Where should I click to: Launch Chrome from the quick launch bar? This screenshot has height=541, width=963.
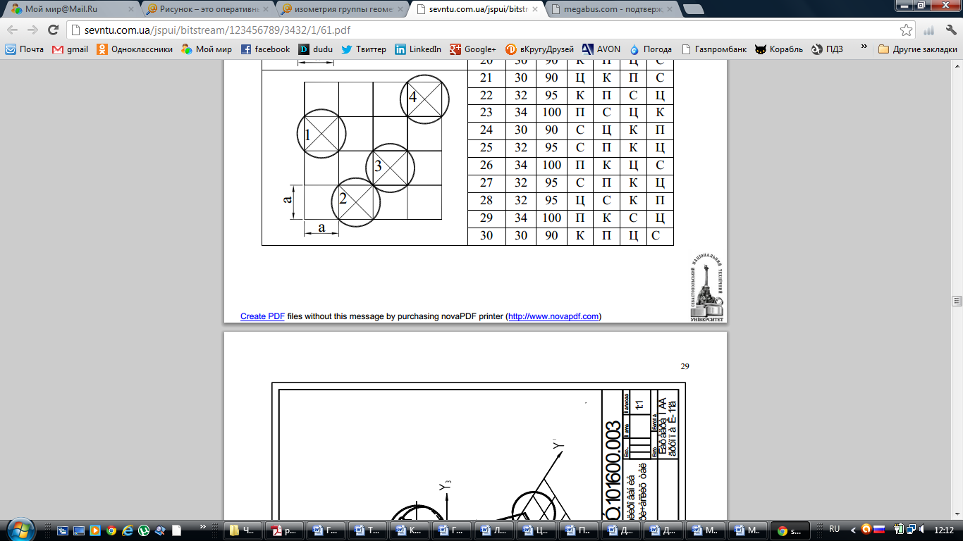click(x=111, y=530)
